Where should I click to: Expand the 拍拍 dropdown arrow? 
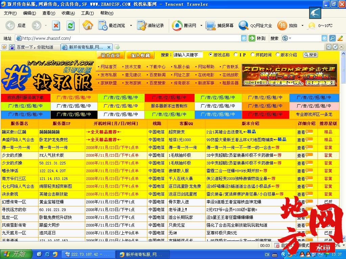302,26
